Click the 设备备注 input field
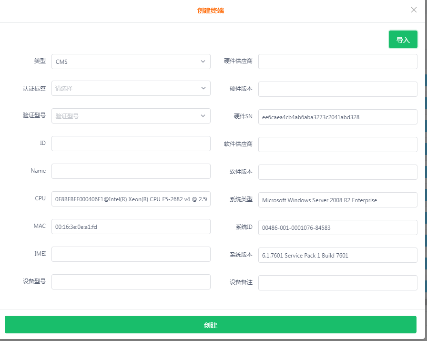The image size is (427, 341). (x=337, y=283)
